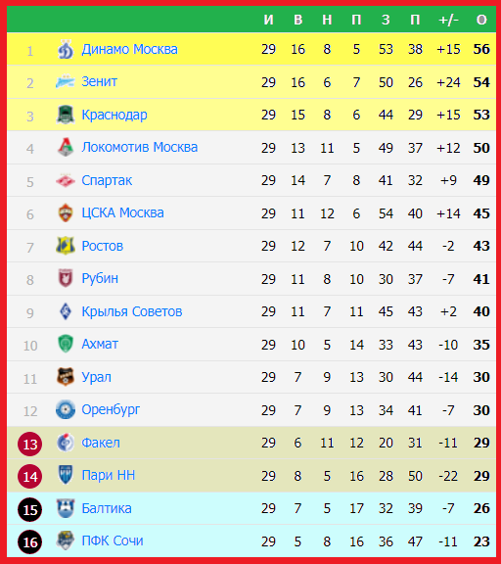The image size is (501, 564).
Task: Click the Krasnodar club crest
Action: point(66,115)
